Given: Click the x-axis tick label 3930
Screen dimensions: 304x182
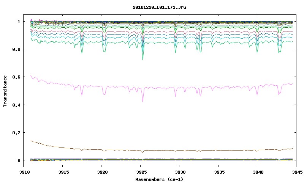Looking at the screenshot, I should pyautogui.click(x=180, y=172).
